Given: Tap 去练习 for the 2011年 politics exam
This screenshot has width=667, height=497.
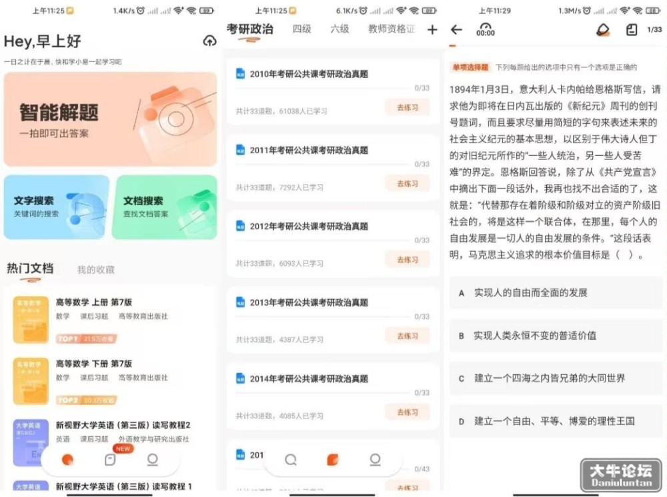Looking at the screenshot, I should click(x=407, y=183).
